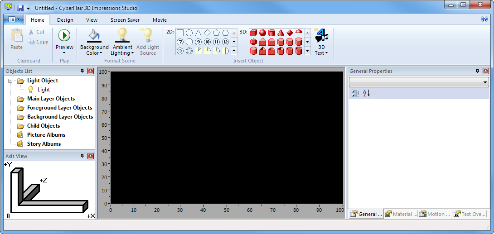Image resolution: width=494 pixels, height=234 pixels.
Task: Insert the 2D quarter-circle sector shape
Action: click(207, 51)
